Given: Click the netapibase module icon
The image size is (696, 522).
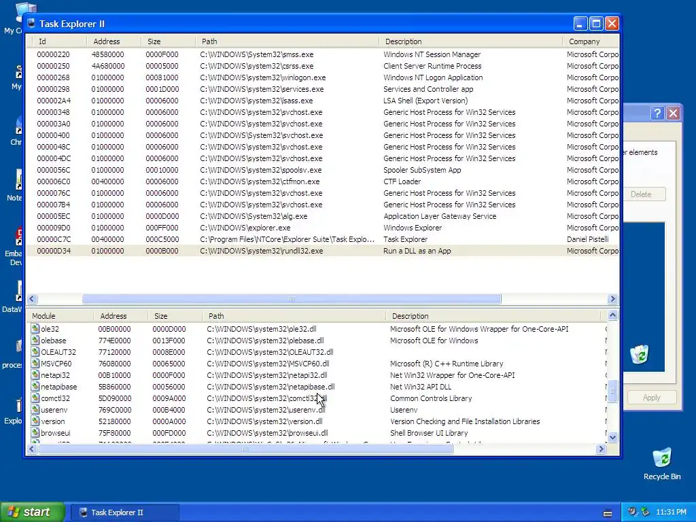Looking at the screenshot, I should point(35,386).
